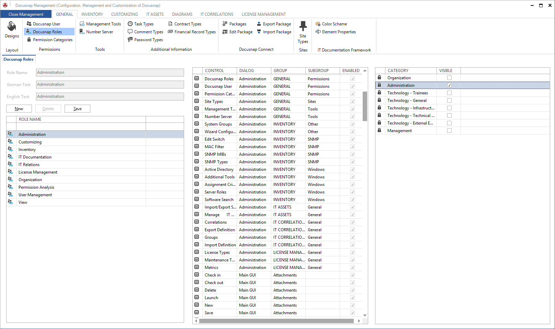Select the Software Search control row
The height and width of the screenshot is (329, 555).
click(278, 199)
